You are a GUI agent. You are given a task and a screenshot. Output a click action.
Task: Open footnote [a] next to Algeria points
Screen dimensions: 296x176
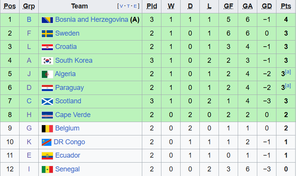[x=288, y=72]
